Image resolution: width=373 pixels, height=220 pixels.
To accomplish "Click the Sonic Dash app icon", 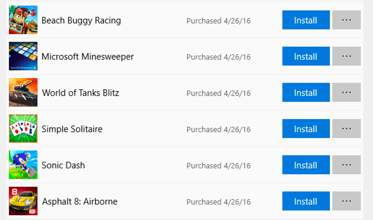I will tap(23, 165).
